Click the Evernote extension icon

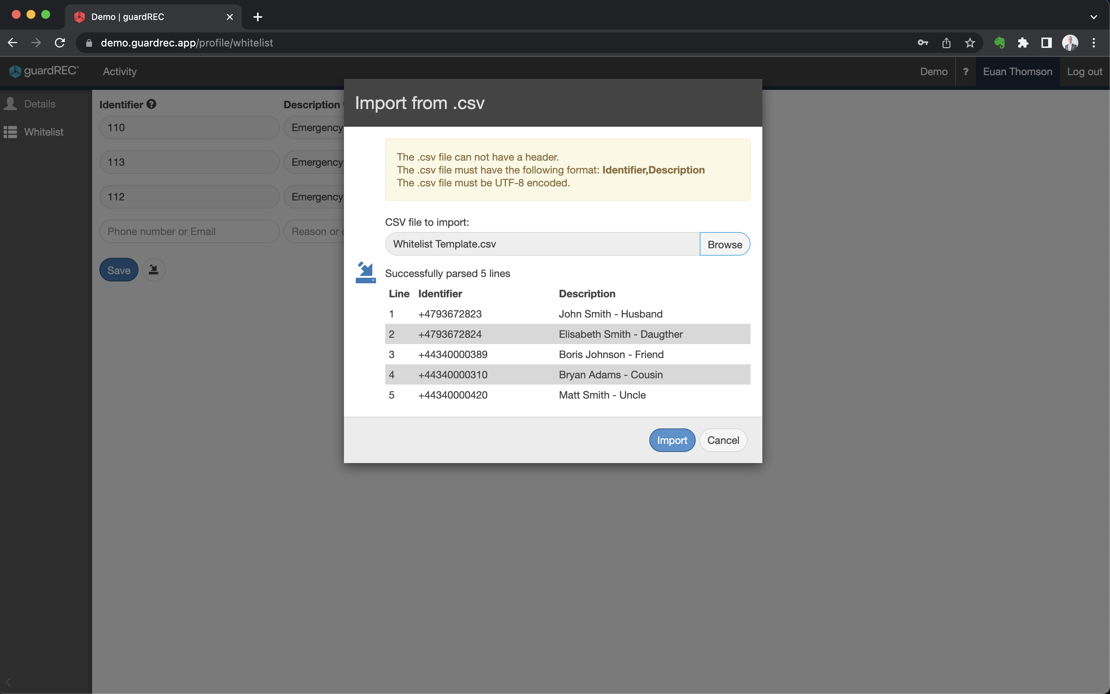1000,43
